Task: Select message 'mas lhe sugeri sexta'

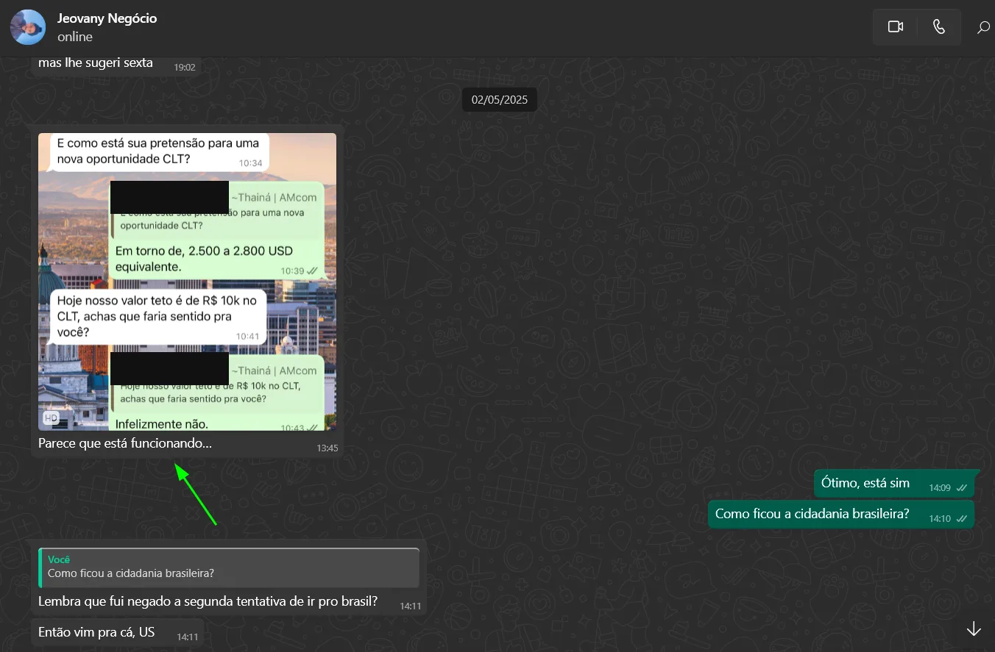Action: pos(116,65)
